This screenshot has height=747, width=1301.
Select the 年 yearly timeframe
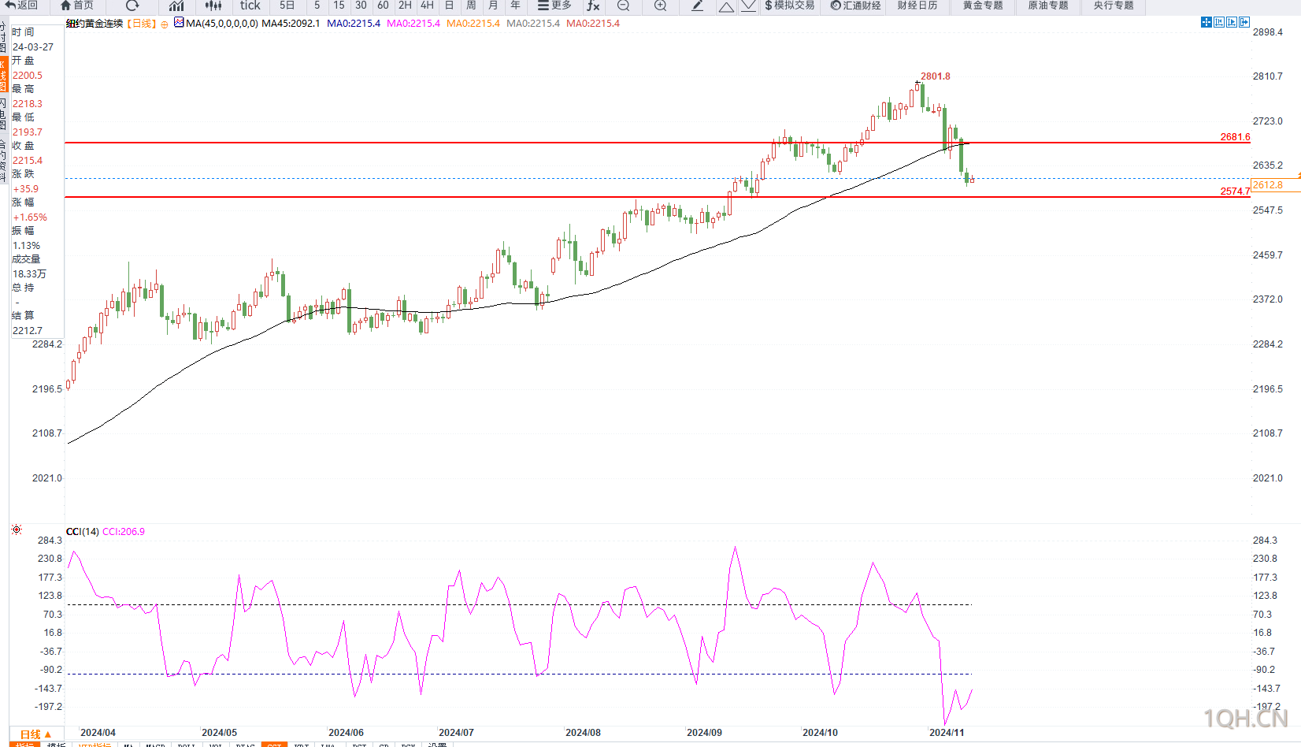click(x=515, y=6)
